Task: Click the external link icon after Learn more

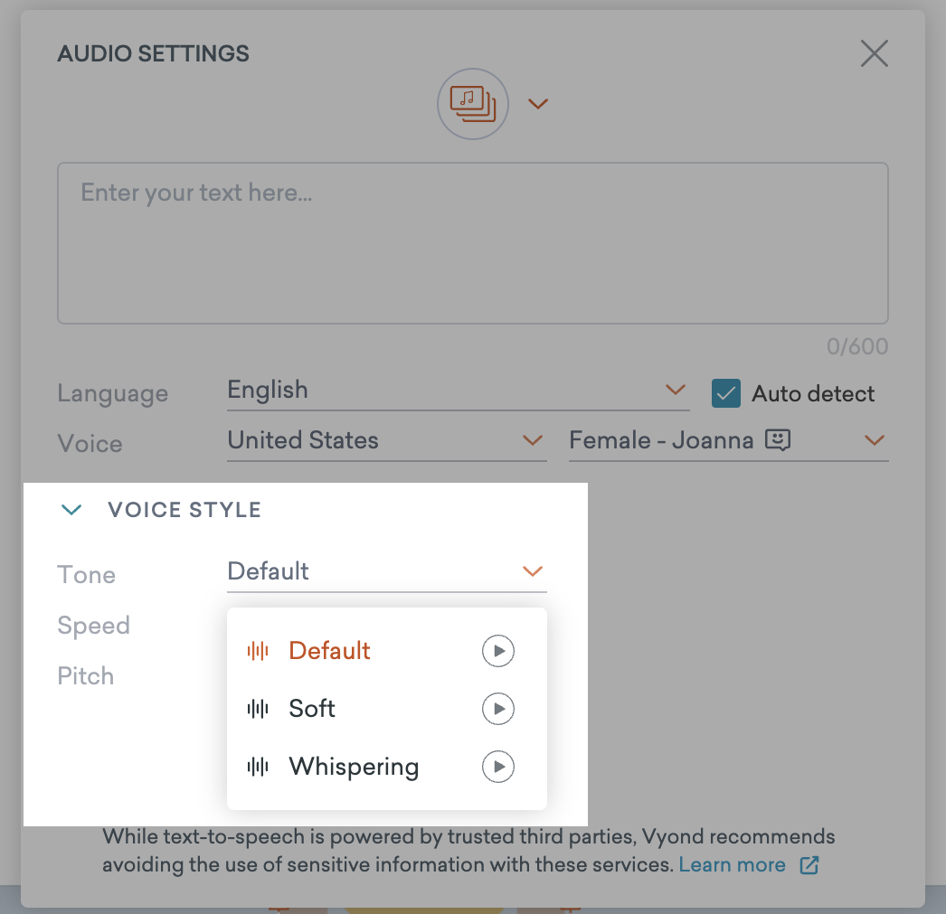Action: [807, 864]
